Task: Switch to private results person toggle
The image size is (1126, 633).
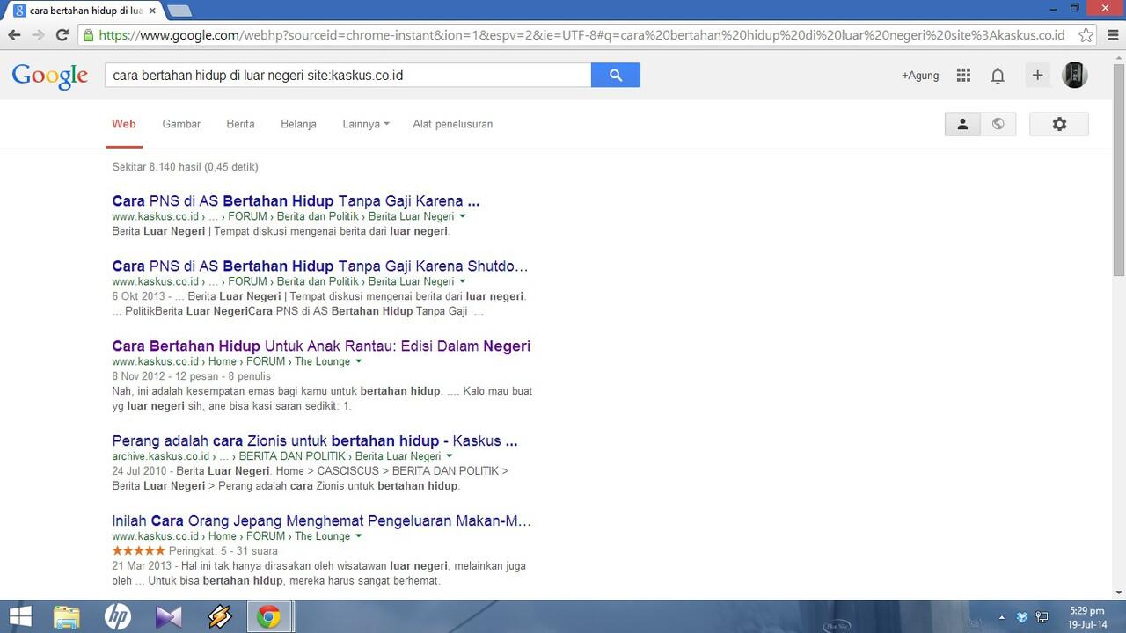Action: coord(962,124)
